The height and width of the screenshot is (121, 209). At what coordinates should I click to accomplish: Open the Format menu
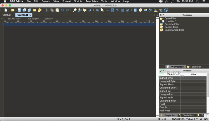[x=66, y=1]
